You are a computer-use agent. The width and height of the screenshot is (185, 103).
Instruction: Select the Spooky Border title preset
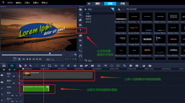coord(134,29)
